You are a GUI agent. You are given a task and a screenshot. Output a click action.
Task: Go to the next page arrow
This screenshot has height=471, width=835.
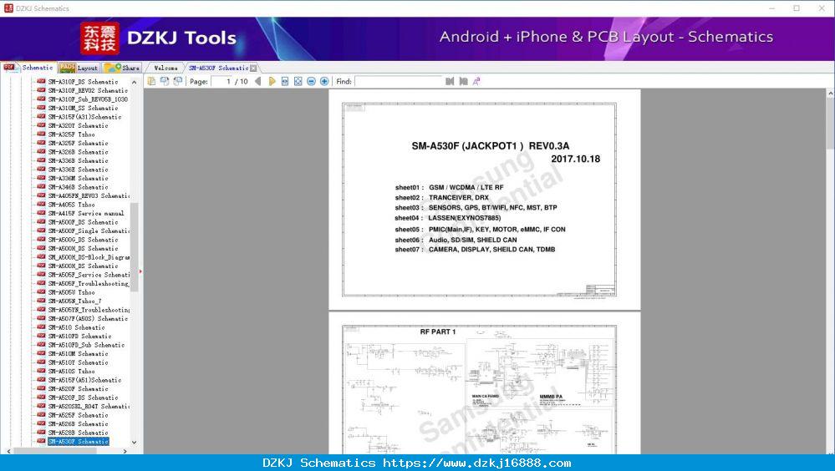272,82
